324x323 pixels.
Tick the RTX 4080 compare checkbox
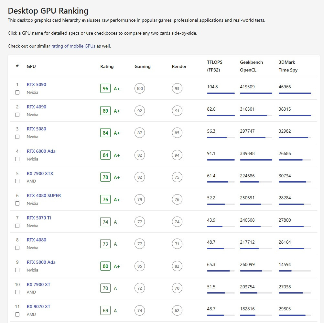17,248
